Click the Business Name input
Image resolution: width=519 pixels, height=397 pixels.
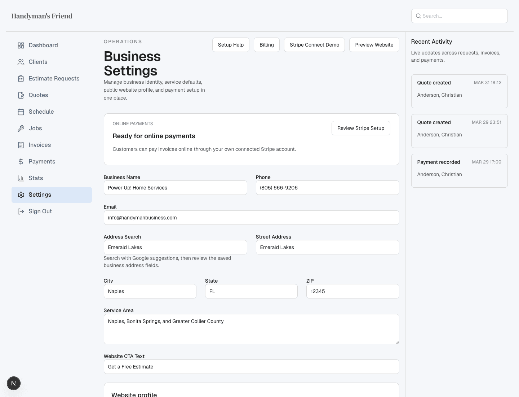point(176,188)
